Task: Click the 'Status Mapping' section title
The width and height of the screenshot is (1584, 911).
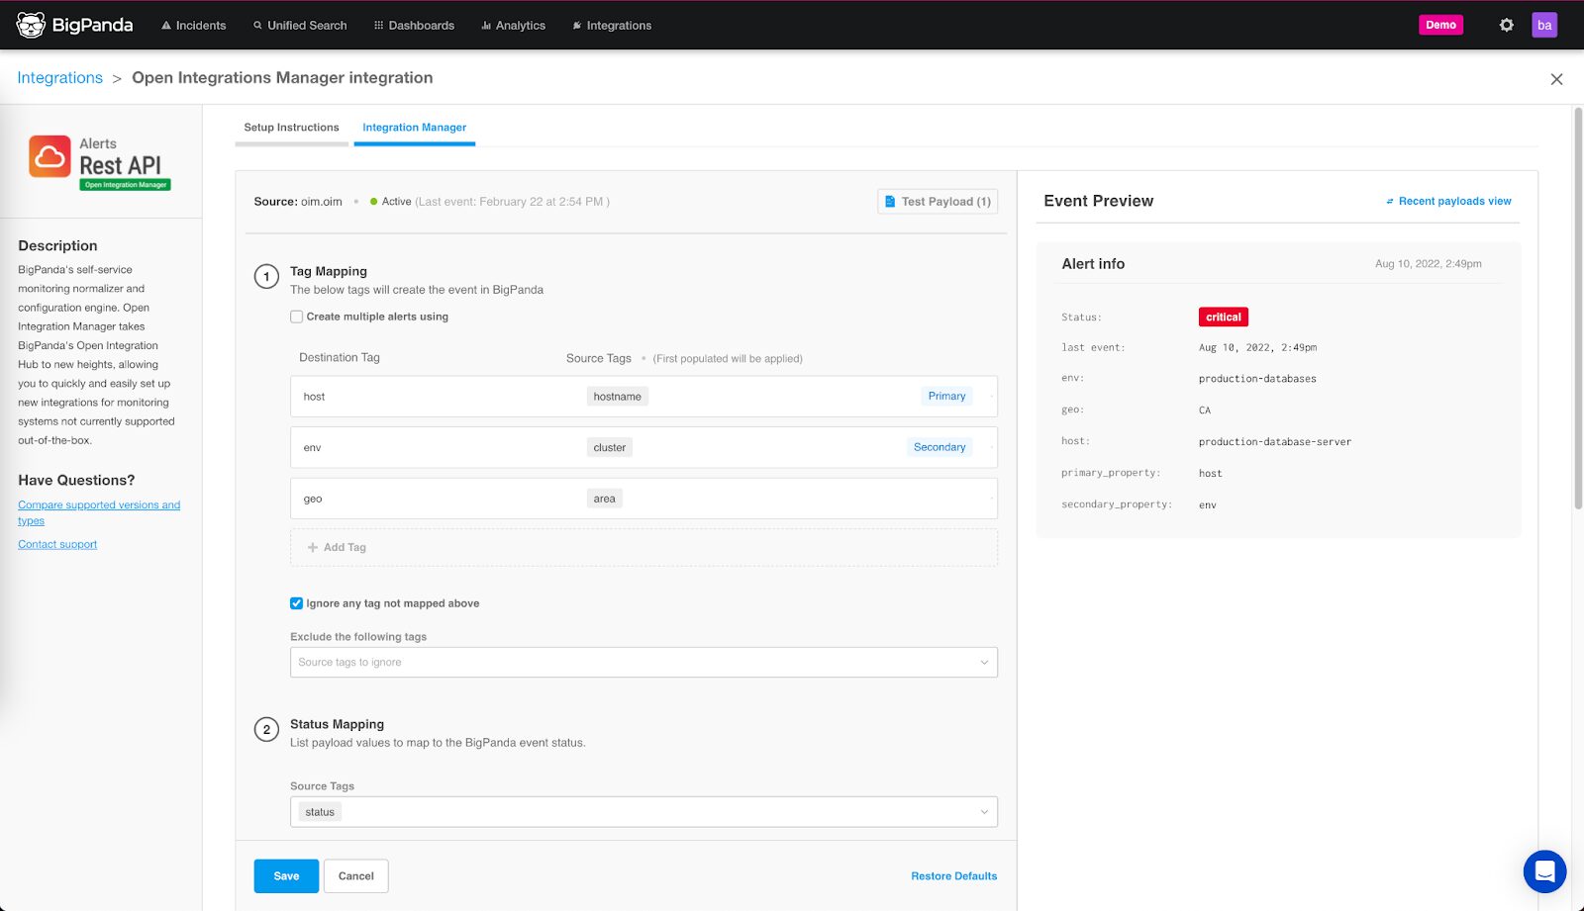Action: [x=337, y=724]
